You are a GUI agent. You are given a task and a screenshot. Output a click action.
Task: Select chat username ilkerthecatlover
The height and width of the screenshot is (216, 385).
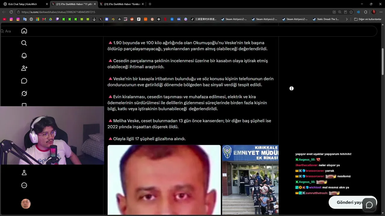[307, 165]
